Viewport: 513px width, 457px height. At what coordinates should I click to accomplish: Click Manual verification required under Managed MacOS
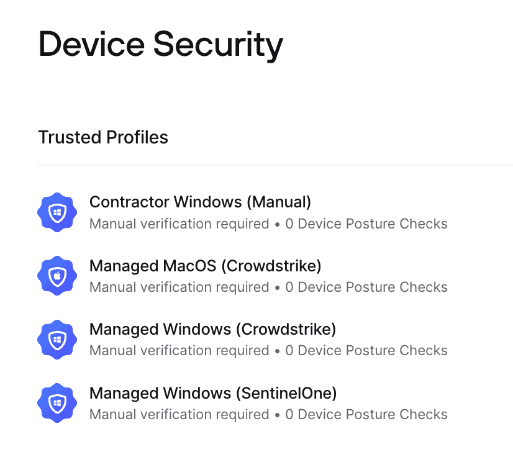[x=179, y=287]
